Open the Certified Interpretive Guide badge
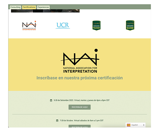This screenshot has height=132, width=159. pos(130,25)
